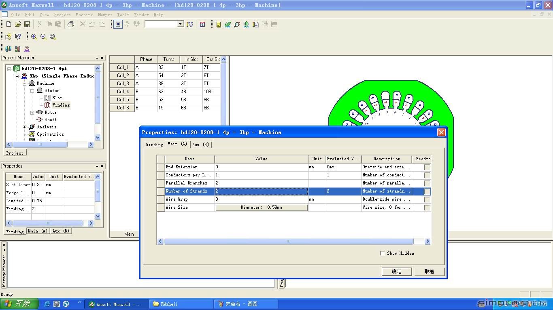Collapse the hd120-0208-1 4p project node
The image size is (553, 310).
pos(9,69)
